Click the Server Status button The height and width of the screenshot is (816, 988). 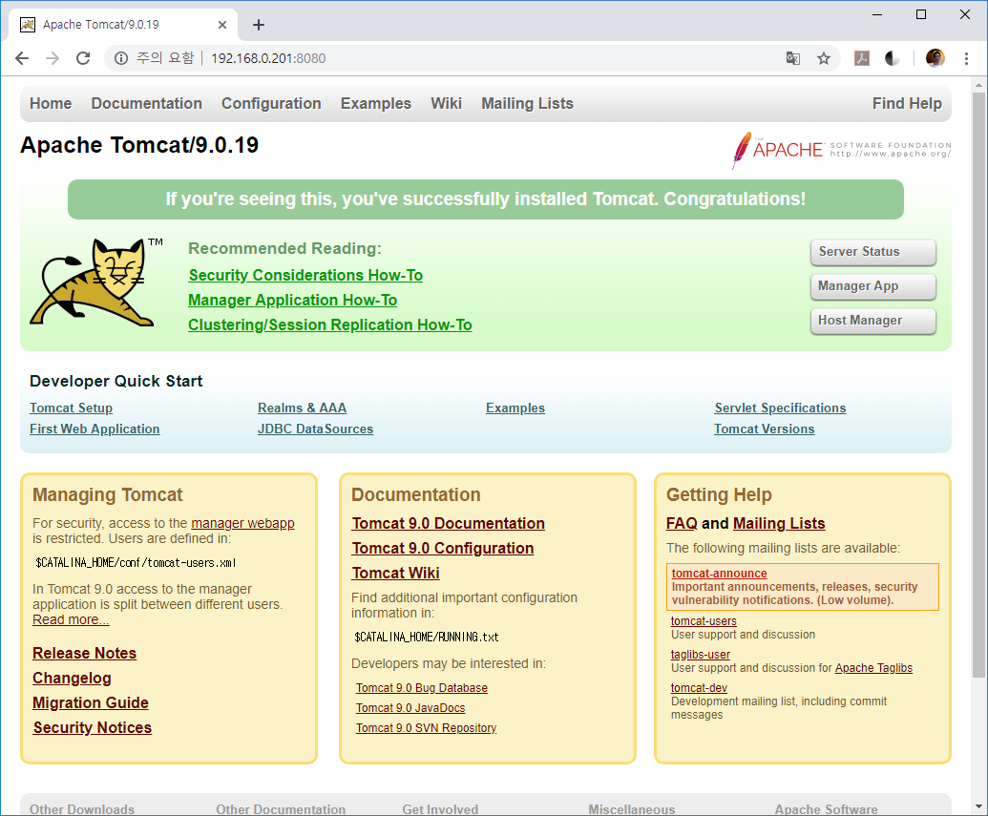tap(872, 252)
